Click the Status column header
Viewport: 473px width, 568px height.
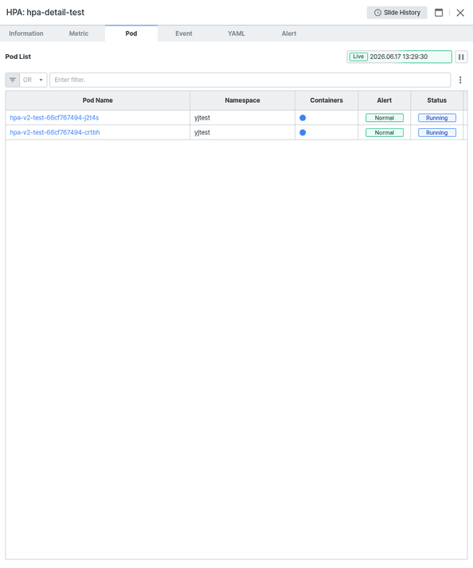pyautogui.click(x=437, y=100)
